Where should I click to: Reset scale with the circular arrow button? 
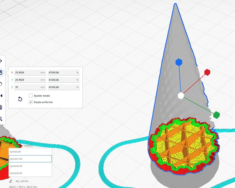(x=20, y=99)
